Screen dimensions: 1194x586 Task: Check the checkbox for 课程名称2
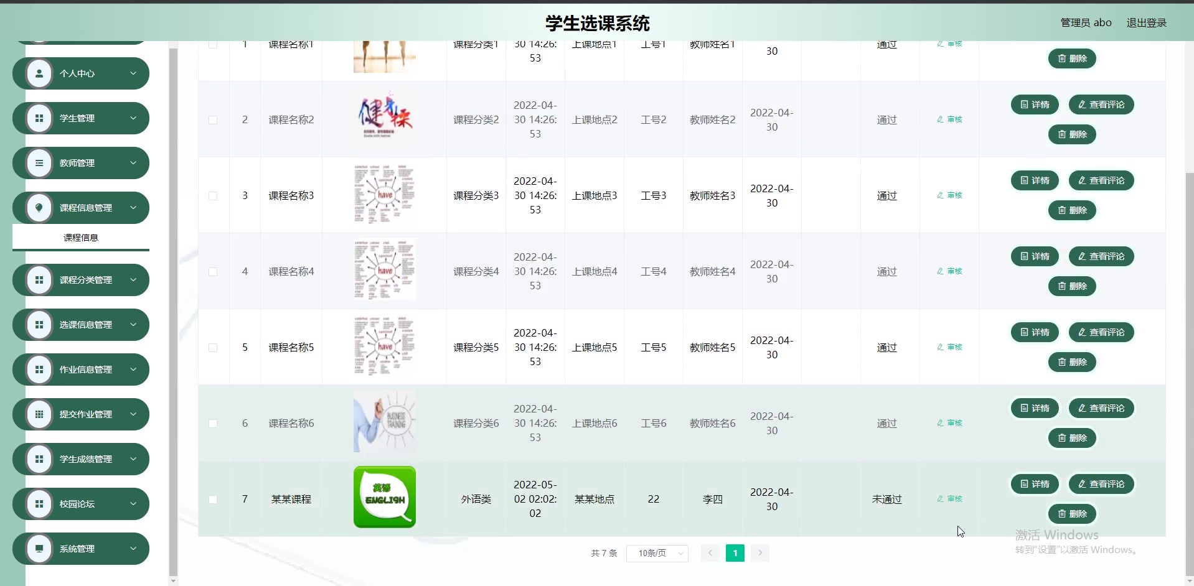tap(212, 119)
